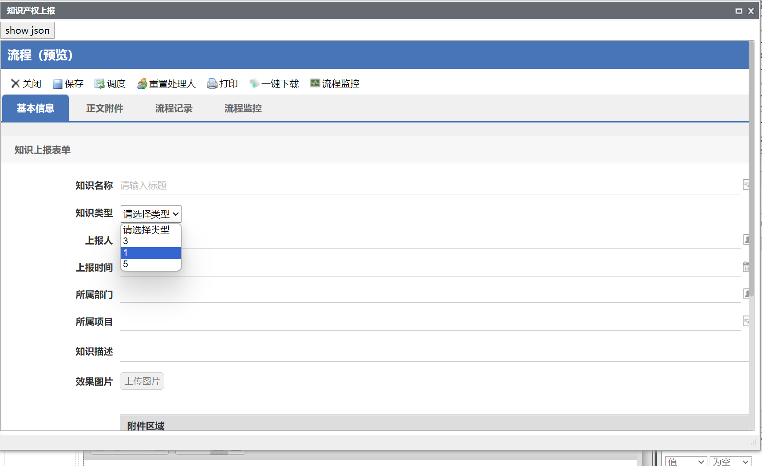
Task: Click the 上报时间 date field
Action: tap(430, 268)
